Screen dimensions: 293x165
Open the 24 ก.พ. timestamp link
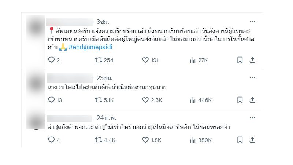(106, 118)
